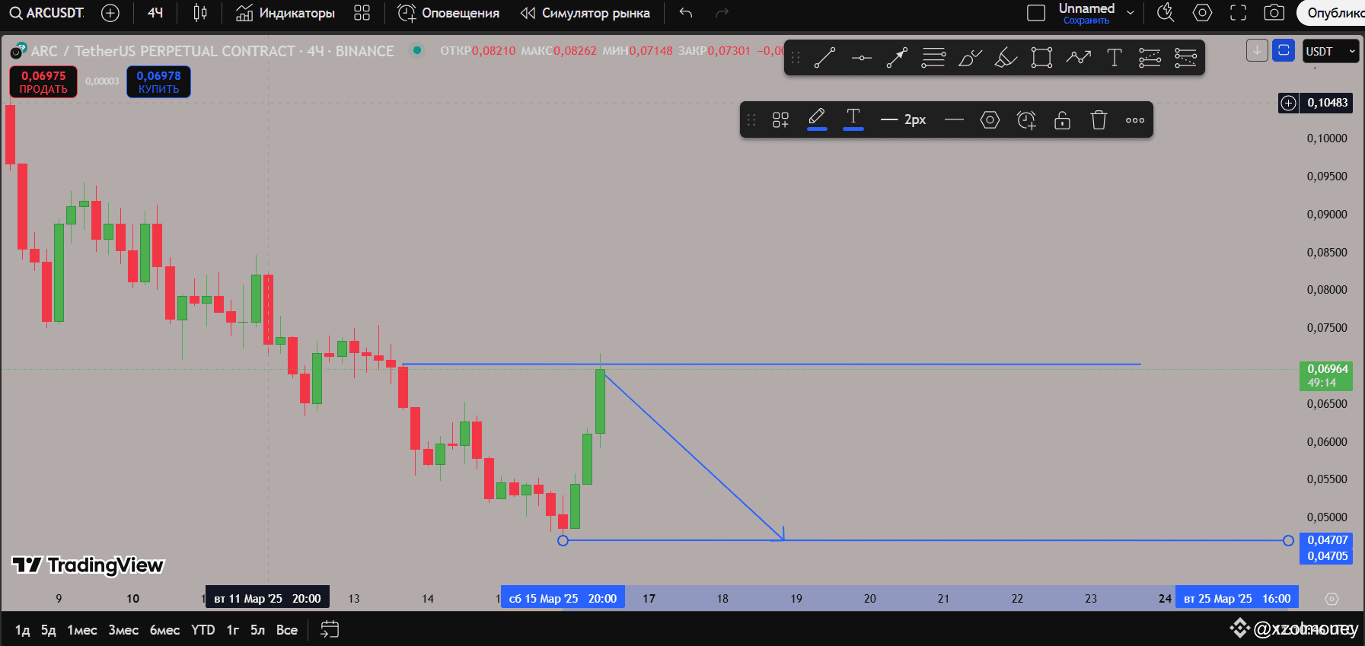
Task: Open drawing templates in floating toolbar
Action: [780, 120]
